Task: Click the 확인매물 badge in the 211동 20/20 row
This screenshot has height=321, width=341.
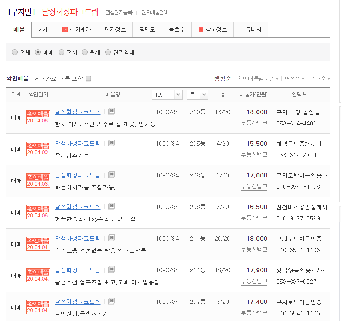Action: pos(38,244)
